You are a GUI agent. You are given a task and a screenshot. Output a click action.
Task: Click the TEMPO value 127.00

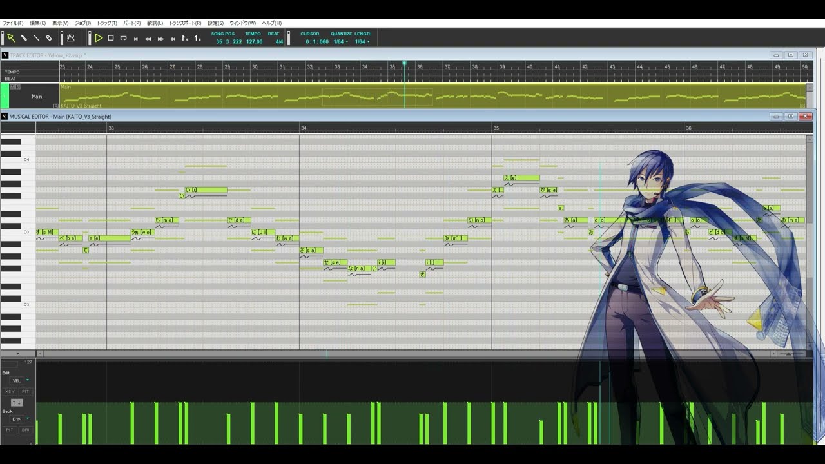(x=254, y=42)
